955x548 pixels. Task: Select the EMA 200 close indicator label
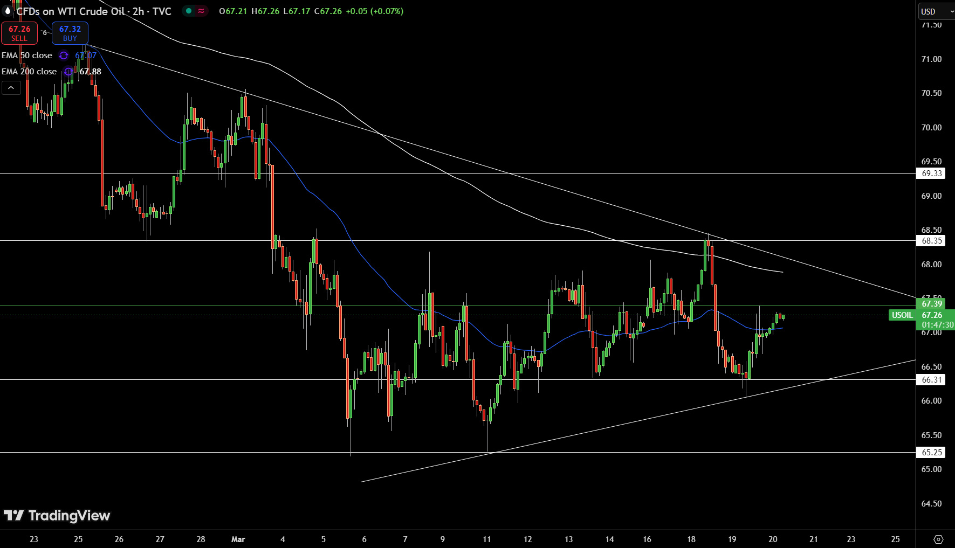29,72
